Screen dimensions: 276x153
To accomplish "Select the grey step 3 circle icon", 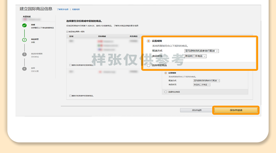I will click(x=24, y=54).
